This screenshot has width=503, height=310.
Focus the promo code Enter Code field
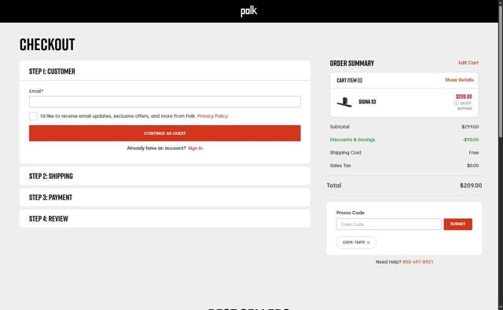coord(389,224)
